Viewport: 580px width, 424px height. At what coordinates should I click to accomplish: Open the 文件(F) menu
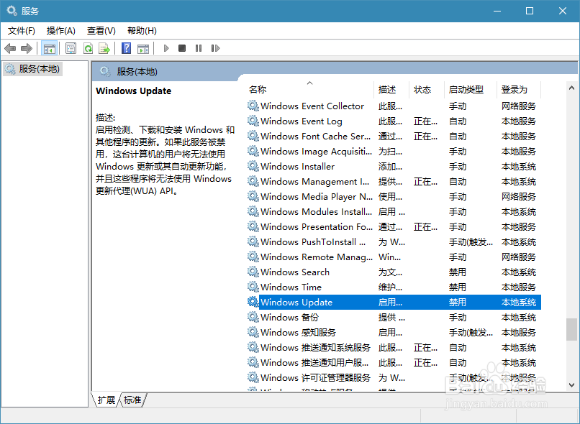tap(22, 31)
